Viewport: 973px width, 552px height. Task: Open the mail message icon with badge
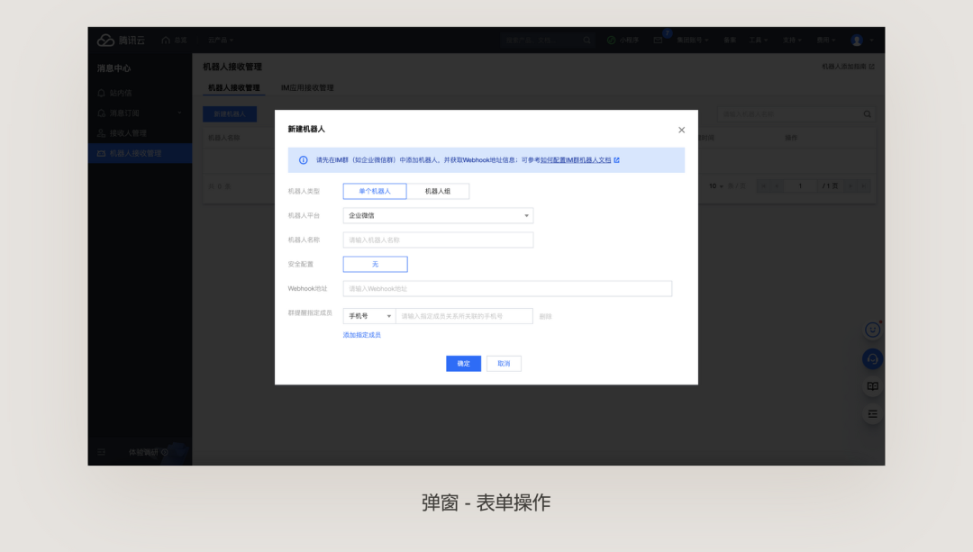[659, 40]
